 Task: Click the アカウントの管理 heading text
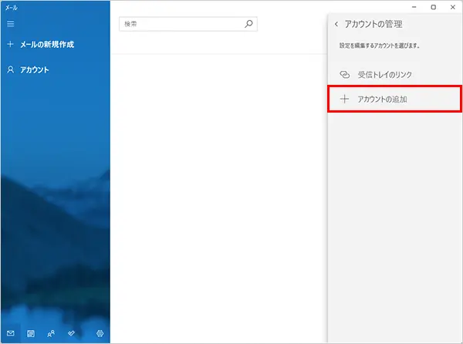click(x=373, y=24)
